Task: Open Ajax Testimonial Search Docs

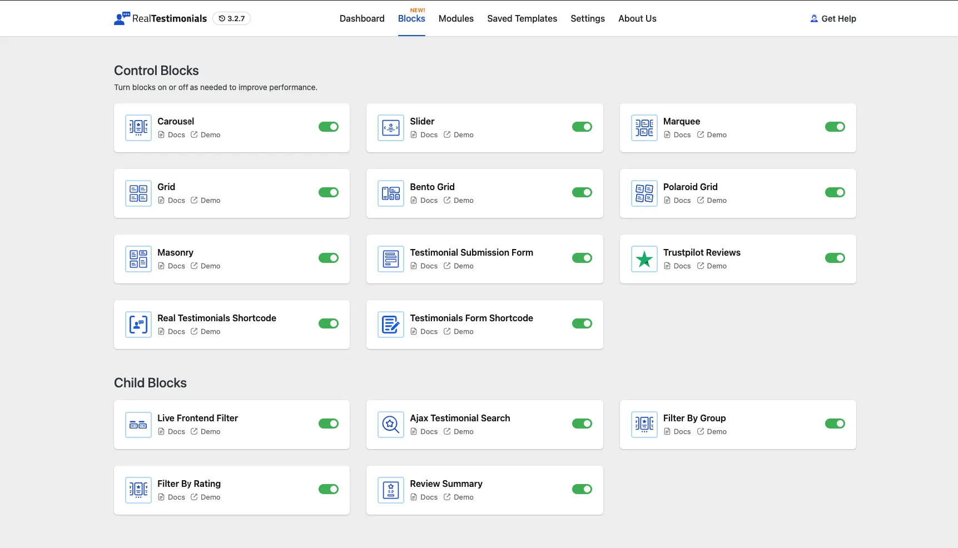Action: tap(424, 431)
